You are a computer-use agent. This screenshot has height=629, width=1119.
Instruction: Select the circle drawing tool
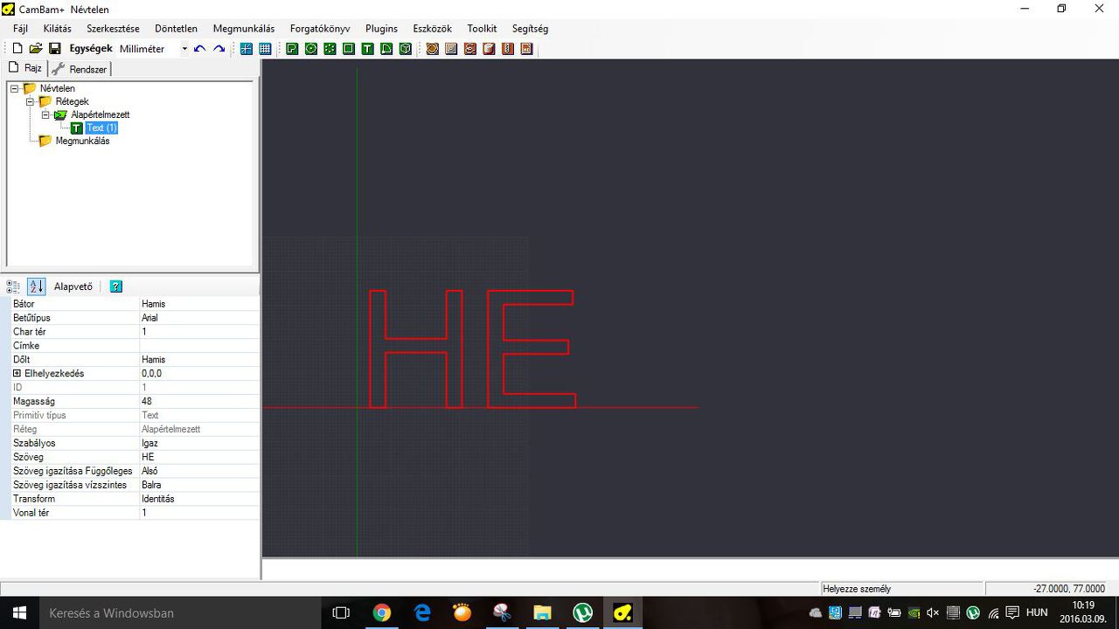click(x=311, y=49)
